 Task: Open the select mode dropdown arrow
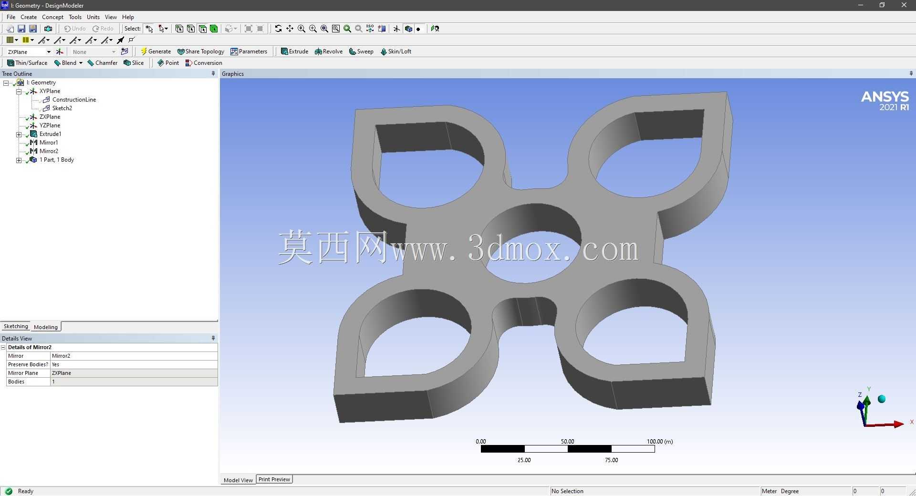point(167,29)
